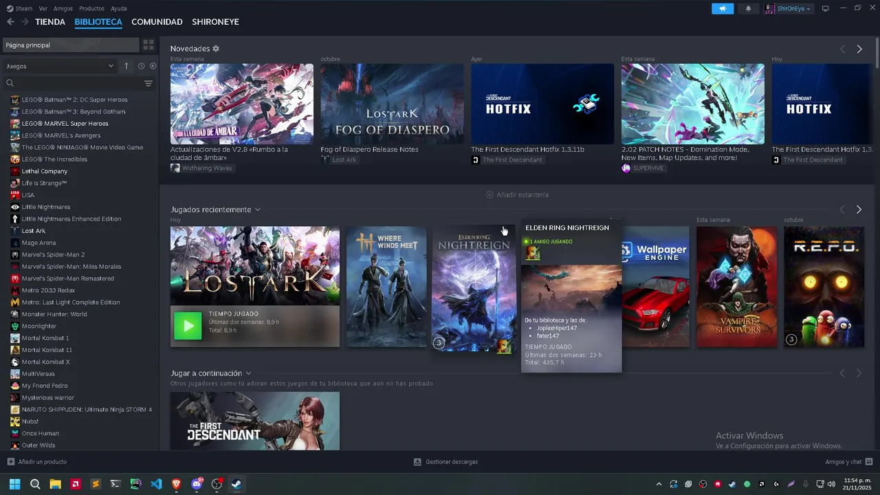Select Monster Hunter: World in the list

(x=54, y=314)
